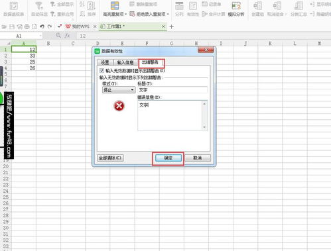Click 显示明细 show detail icon

pyautogui.click(x=312, y=4)
